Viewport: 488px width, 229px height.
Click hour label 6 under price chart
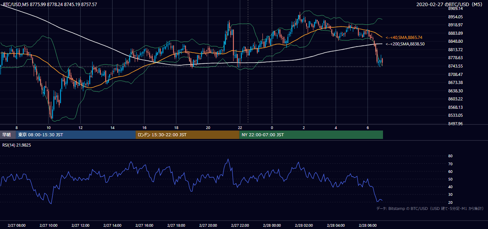(368, 127)
